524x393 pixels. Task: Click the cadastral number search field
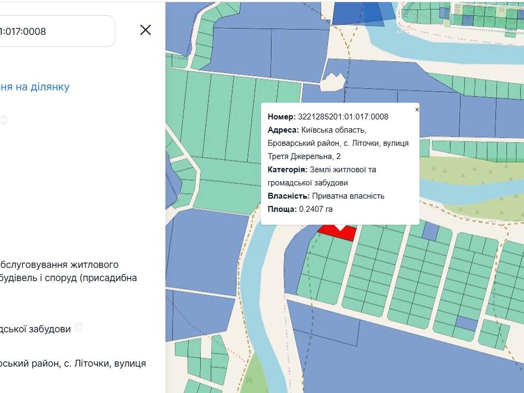(x=55, y=31)
